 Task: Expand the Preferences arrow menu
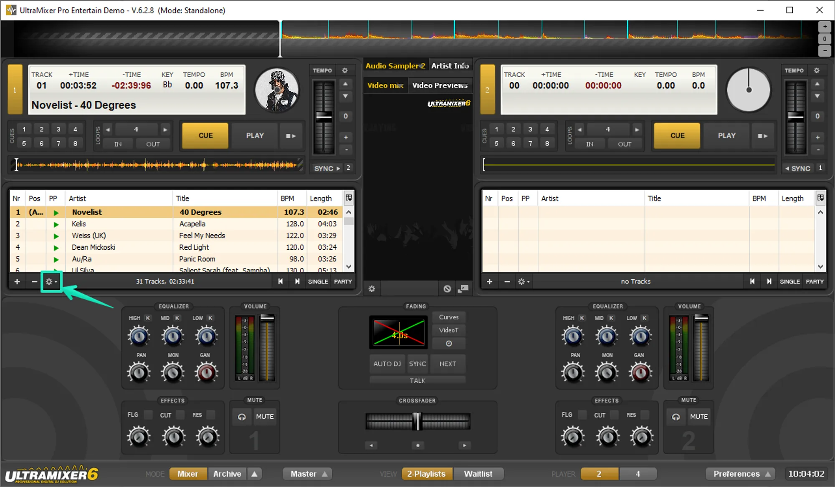[x=768, y=474]
